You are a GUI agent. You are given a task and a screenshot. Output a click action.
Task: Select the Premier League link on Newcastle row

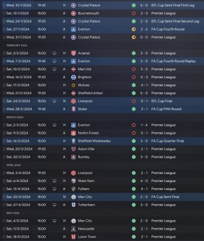163,229
